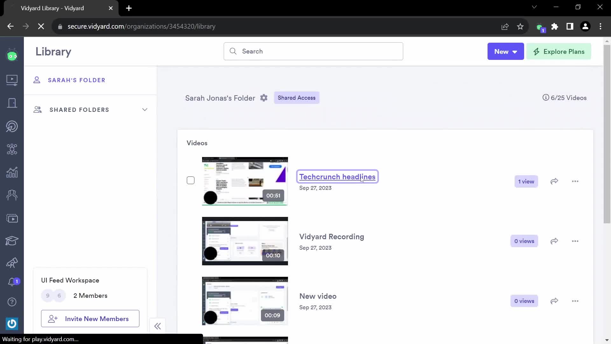Click the videos count info icon
This screenshot has height=344, width=611.
coord(546,97)
